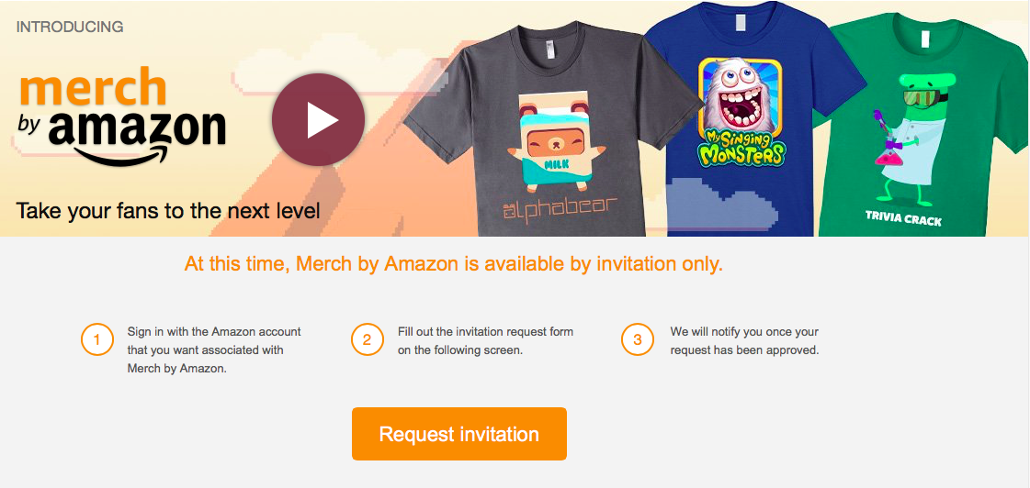Image resolution: width=1030 pixels, height=488 pixels.
Task: Click the gray Alphabear t-shirt
Action: 554,129
